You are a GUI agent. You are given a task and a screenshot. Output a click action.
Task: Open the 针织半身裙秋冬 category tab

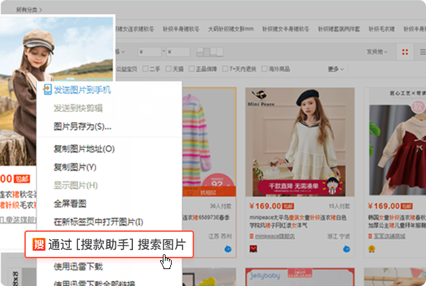(181, 28)
